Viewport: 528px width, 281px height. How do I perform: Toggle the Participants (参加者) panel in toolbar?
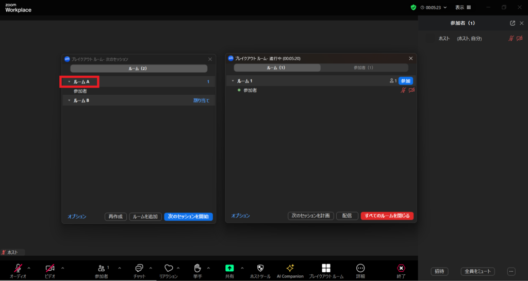101,268
